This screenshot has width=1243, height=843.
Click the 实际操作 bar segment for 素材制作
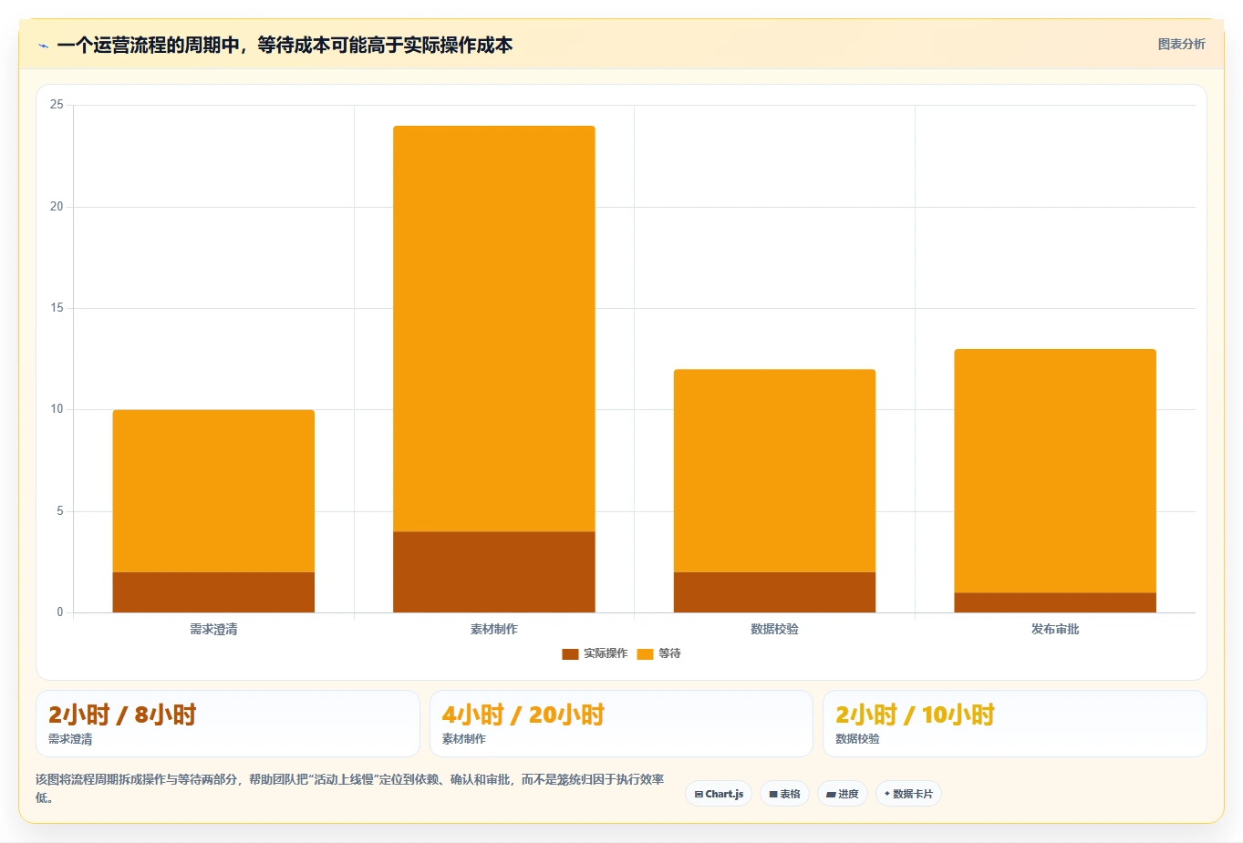point(494,572)
